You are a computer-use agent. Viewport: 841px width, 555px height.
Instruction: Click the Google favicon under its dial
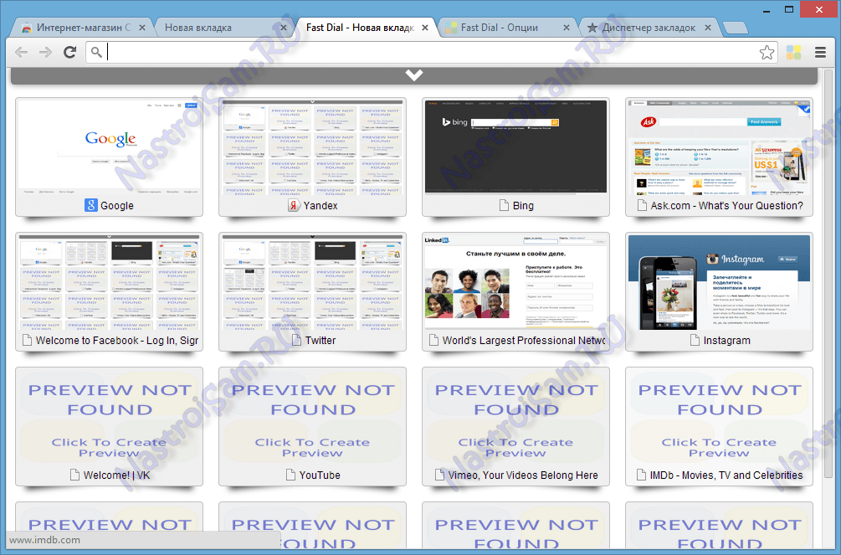pyautogui.click(x=92, y=205)
